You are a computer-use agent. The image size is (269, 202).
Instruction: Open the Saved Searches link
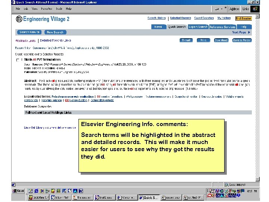coord(204,18)
